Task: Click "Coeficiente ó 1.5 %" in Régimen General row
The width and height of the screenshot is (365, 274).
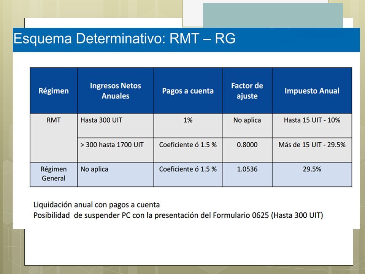Action: tap(188, 174)
